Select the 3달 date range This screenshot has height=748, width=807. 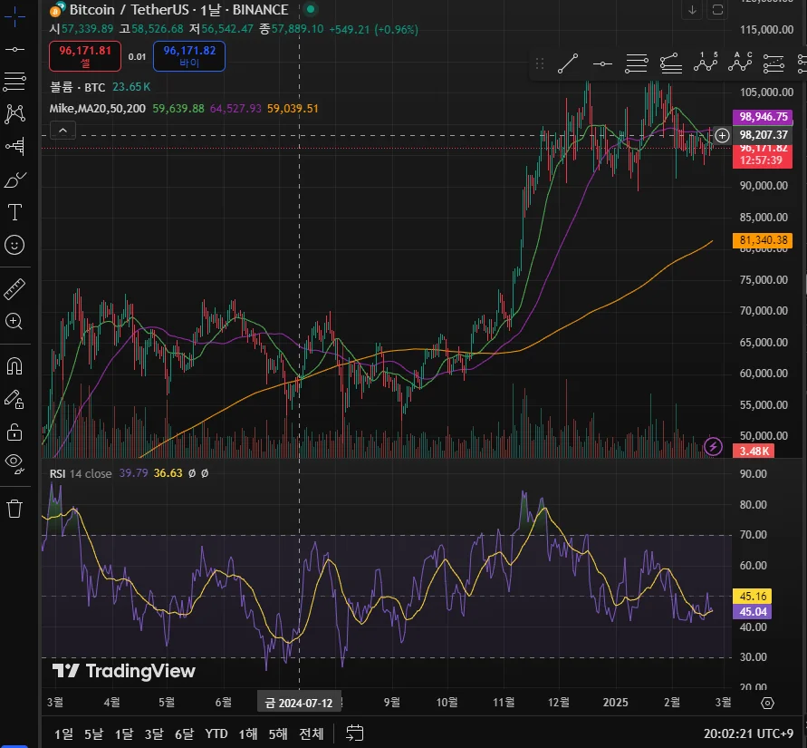[154, 733]
